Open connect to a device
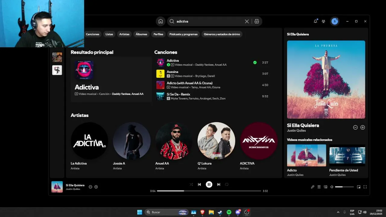 [x=325, y=187]
